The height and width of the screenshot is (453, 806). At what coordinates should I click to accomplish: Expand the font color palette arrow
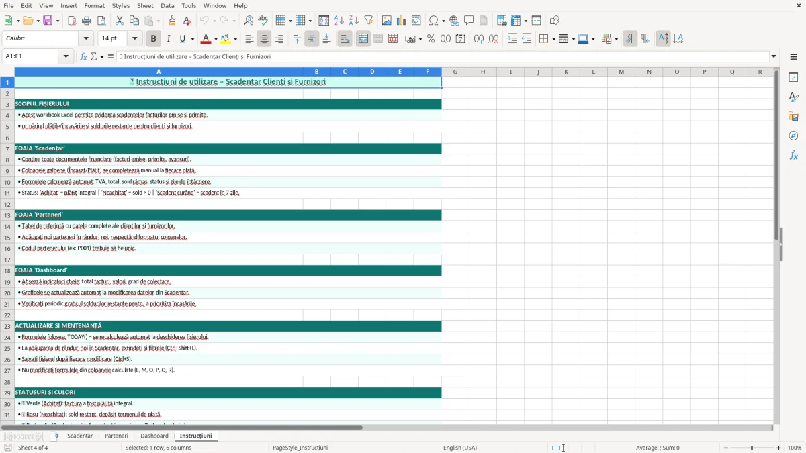[x=215, y=39]
